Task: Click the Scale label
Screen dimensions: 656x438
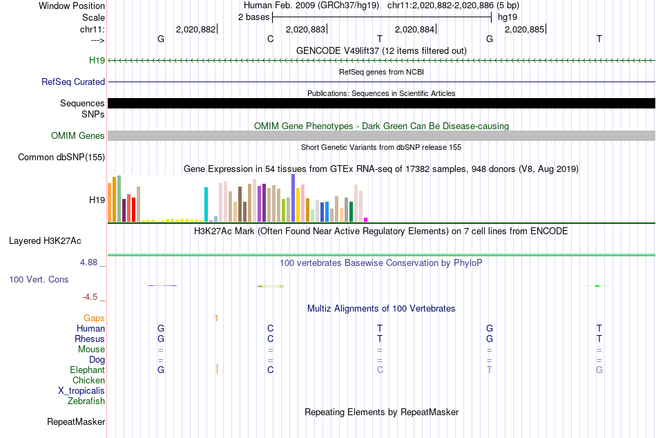Action: 93,17
